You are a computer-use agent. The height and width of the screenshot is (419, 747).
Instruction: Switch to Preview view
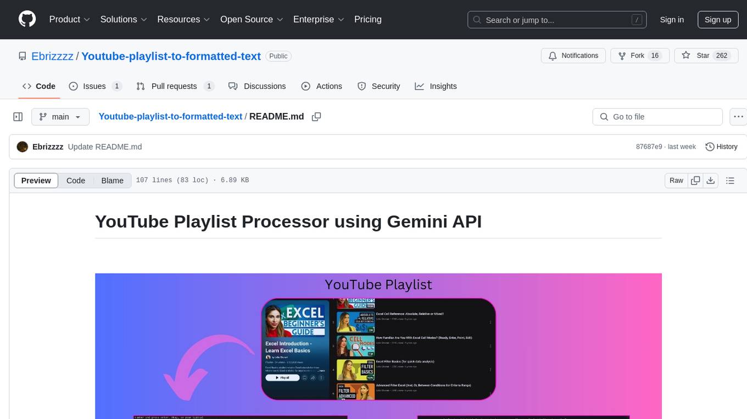pos(36,180)
